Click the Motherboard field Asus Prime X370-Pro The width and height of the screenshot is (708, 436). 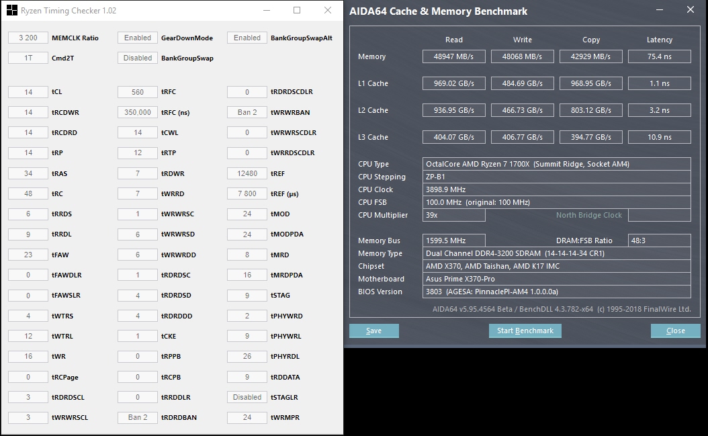tap(557, 279)
